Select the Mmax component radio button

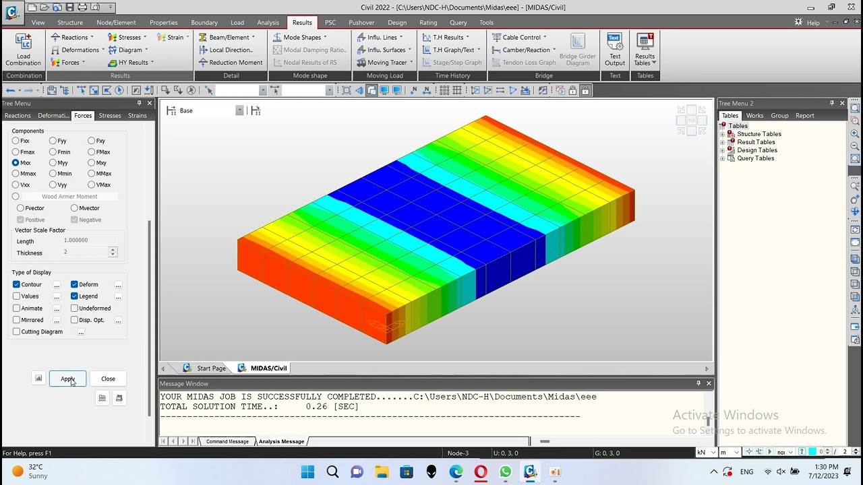(16, 174)
